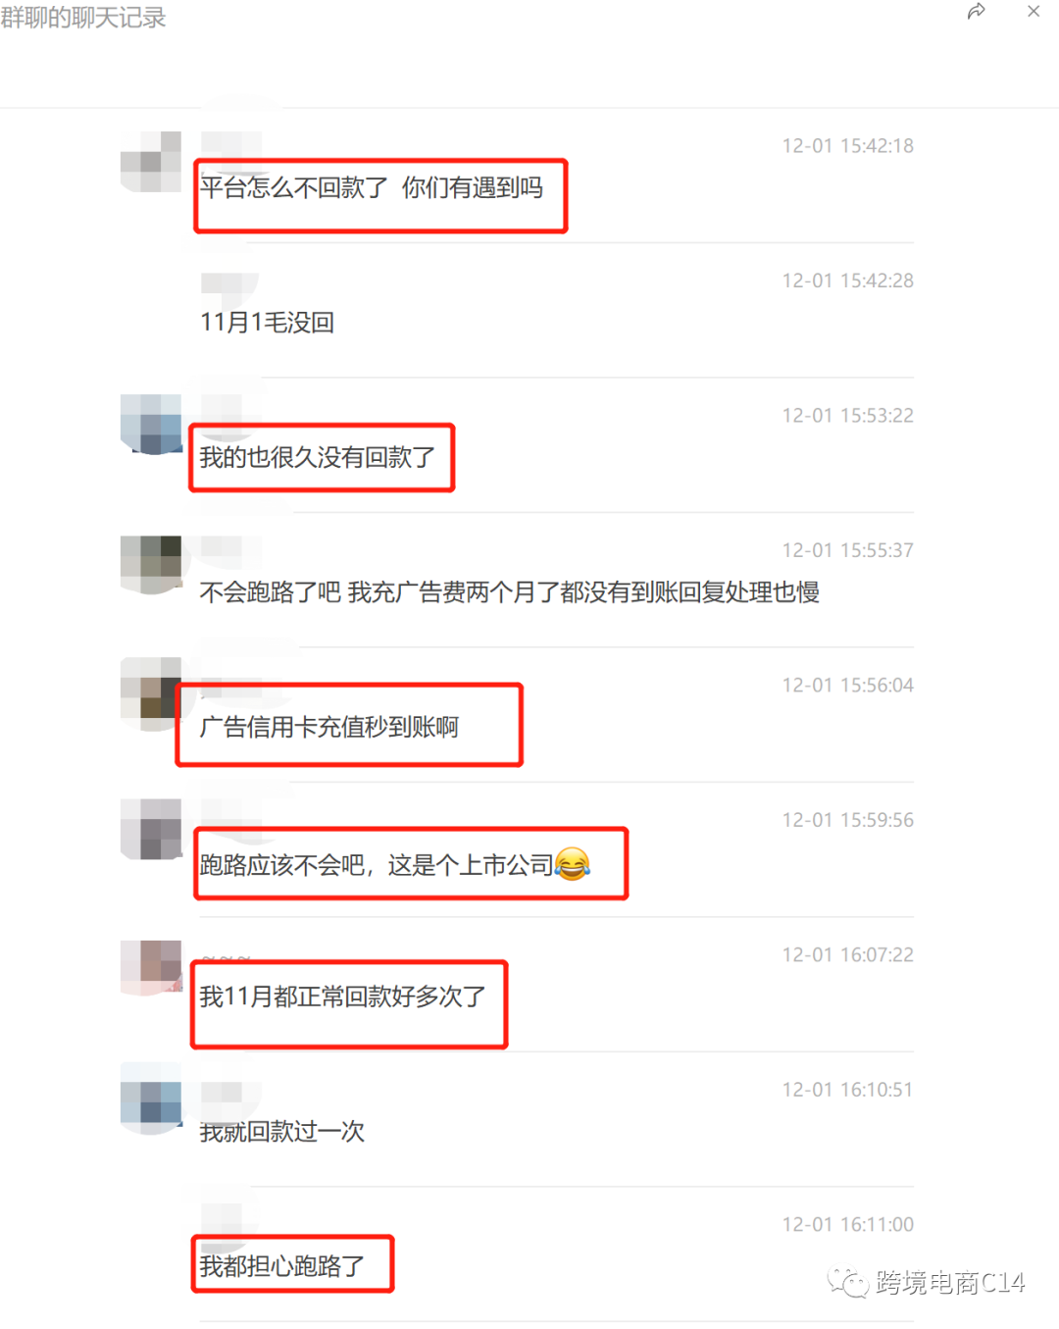Screen dimensions: 1059x1329
Task: Select message '11月1毛没回'
Action: pos(268,322)
